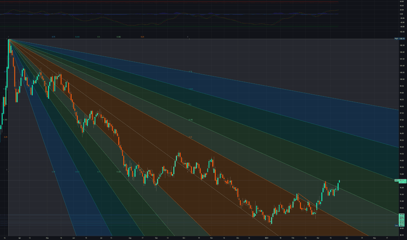Click the Sep label on the time axis
The height and width of the screenshot is (240, 407).
(156, 238)
